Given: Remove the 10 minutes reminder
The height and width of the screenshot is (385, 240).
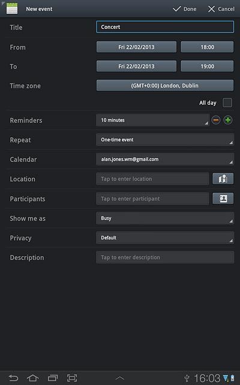Looking at the screenshot, I should click(x=216, y=120).
